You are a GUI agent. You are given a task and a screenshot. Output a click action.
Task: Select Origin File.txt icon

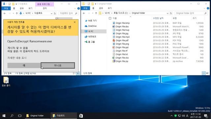pyautogui.click(x=114, y=54)
